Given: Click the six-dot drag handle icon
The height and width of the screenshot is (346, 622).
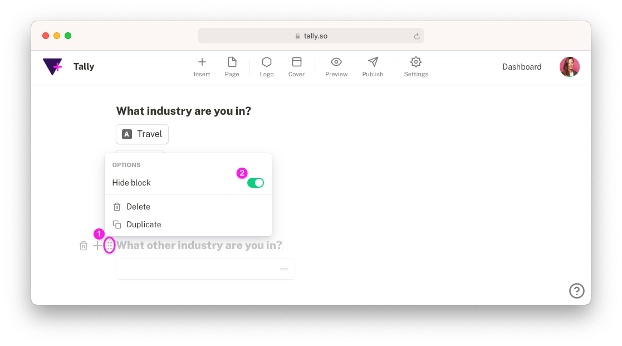Looking at the screenshot, I should 110,246.
